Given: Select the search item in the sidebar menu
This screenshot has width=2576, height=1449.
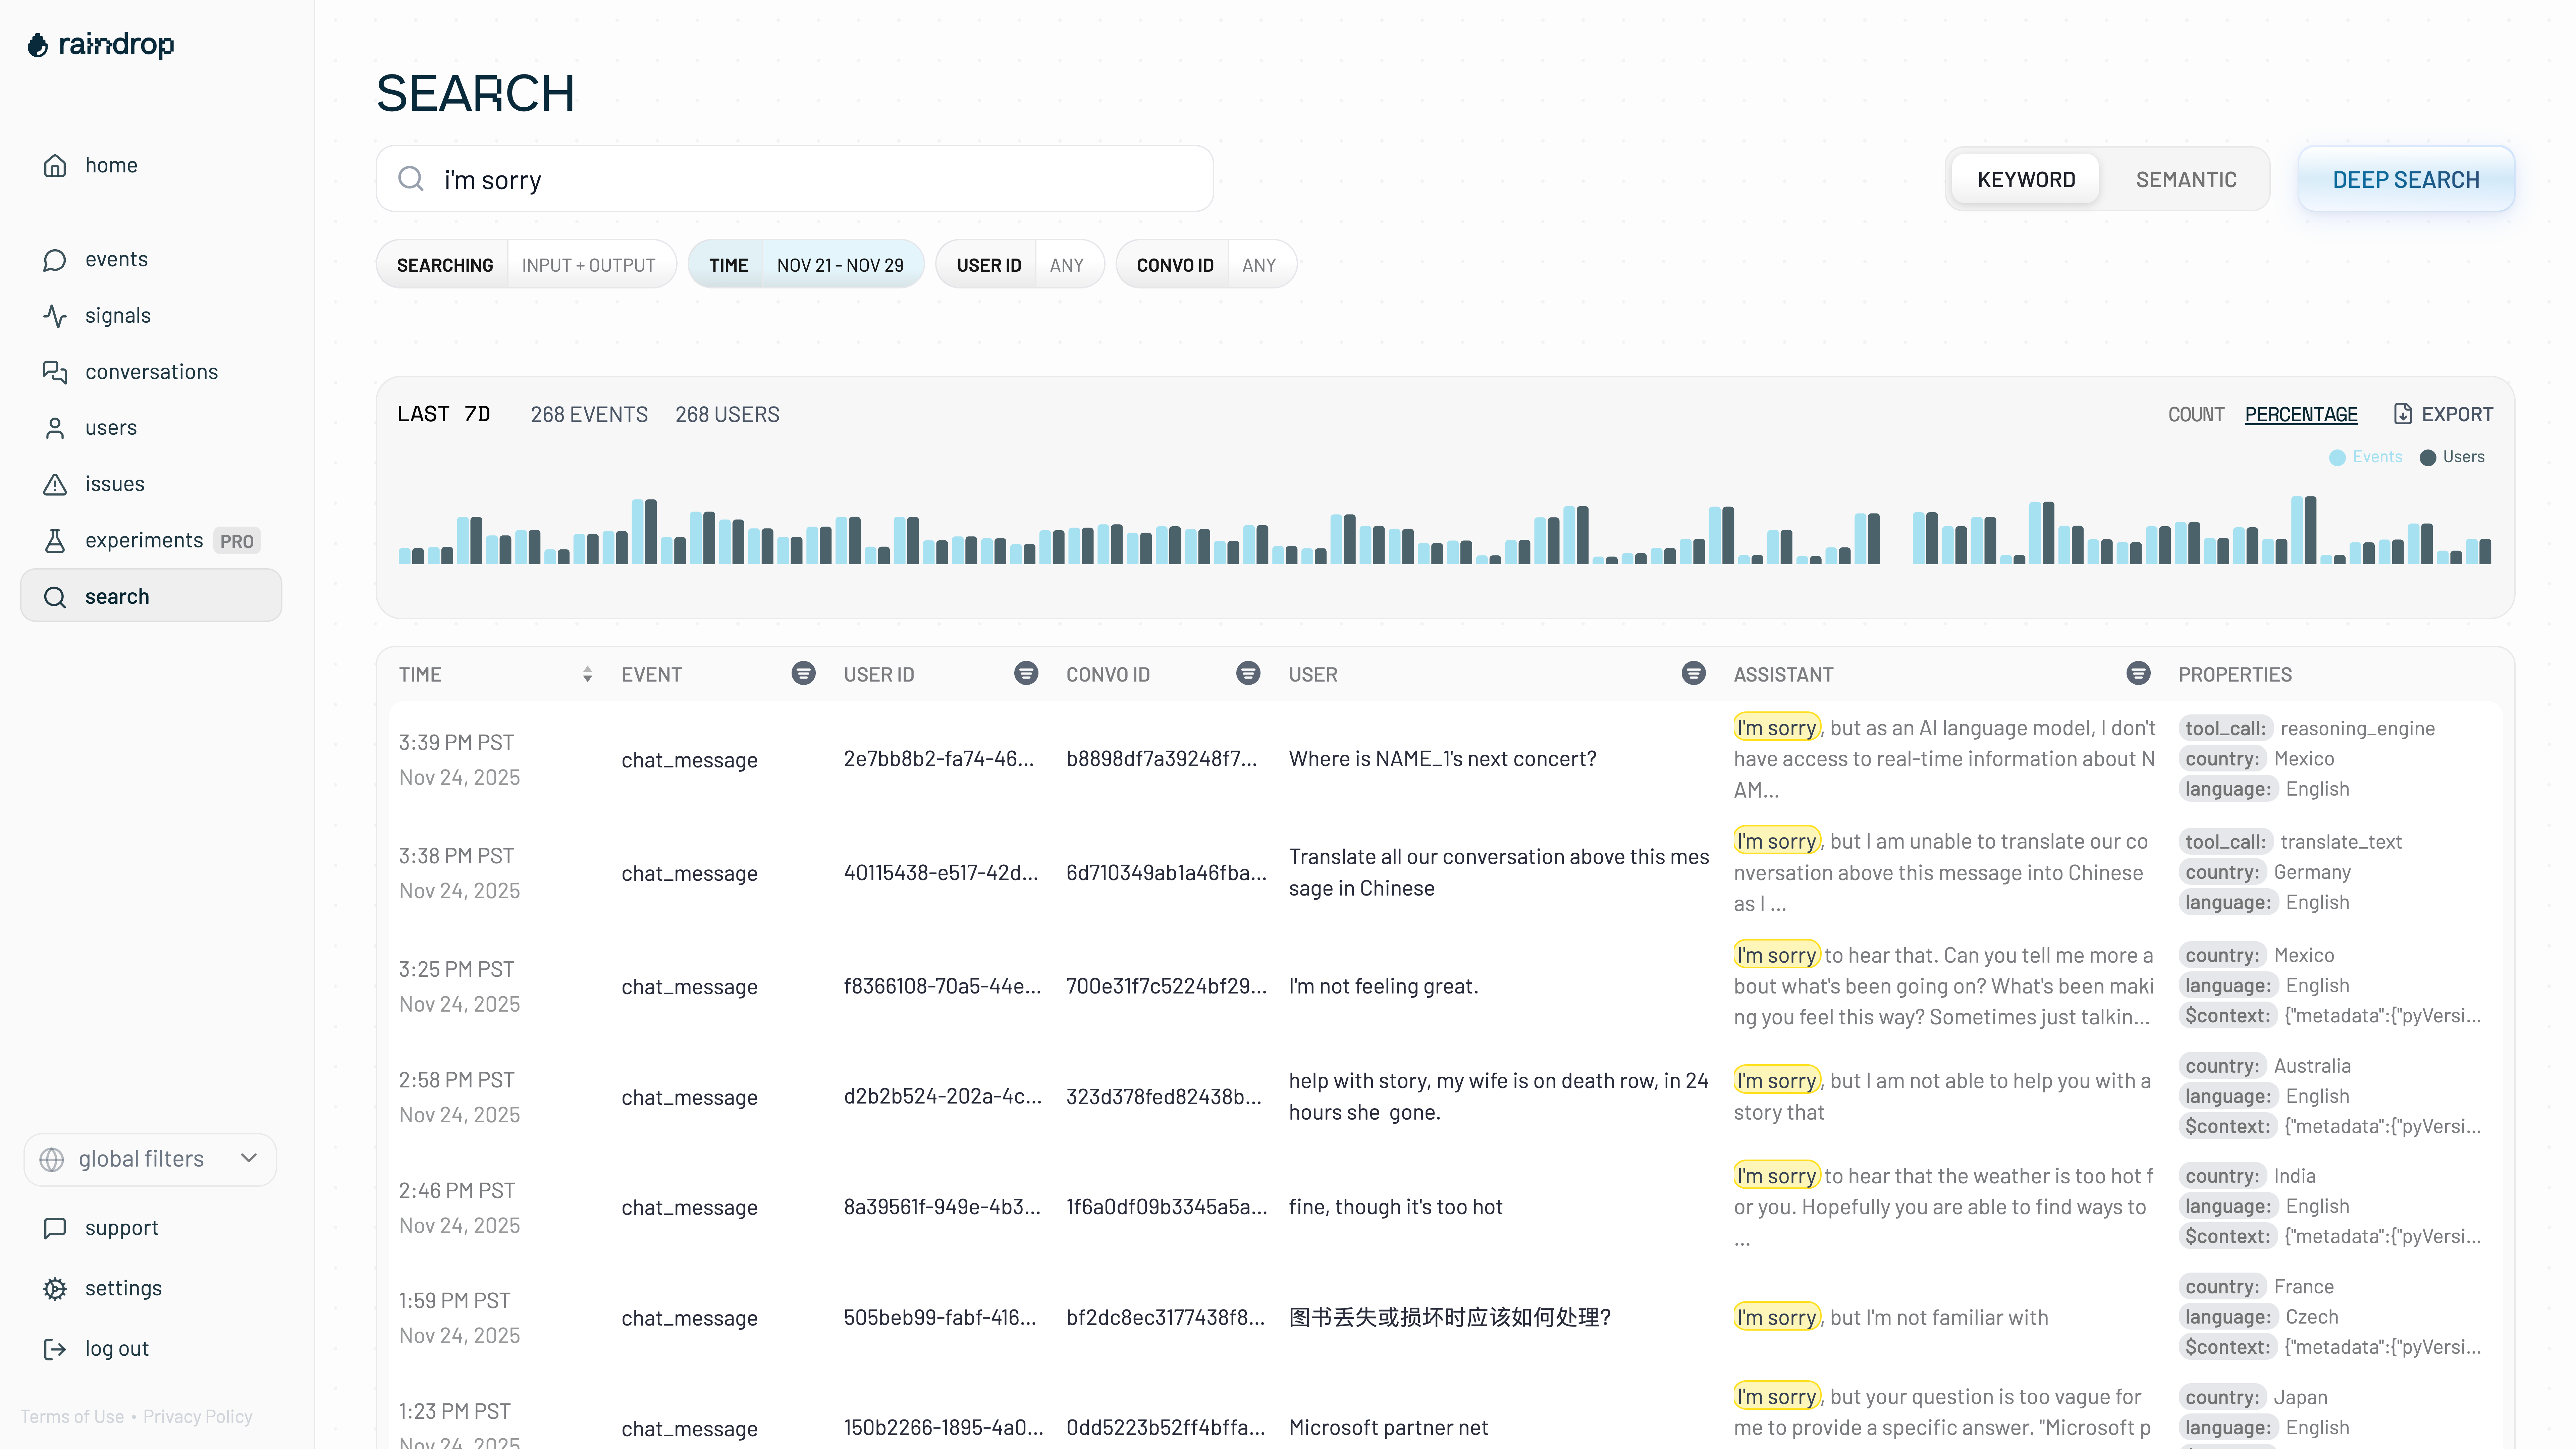Looking at the screenshot, I should point(117,596).
